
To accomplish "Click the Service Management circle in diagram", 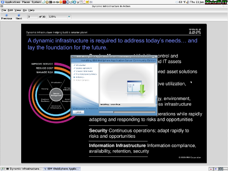I will (56, 94).
